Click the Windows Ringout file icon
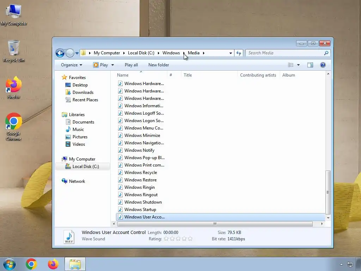This screenshot has width=361, height=271. tap(120, 194)
